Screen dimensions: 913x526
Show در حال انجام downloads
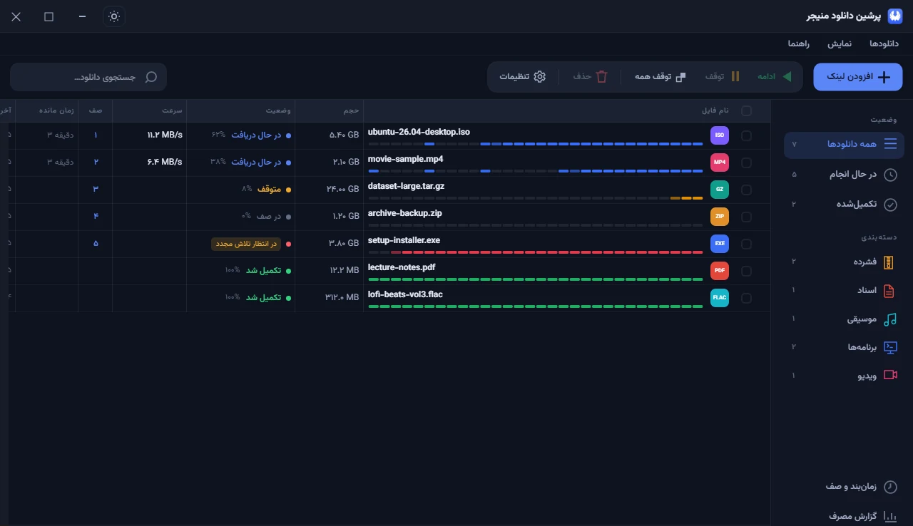pos(845,175)
